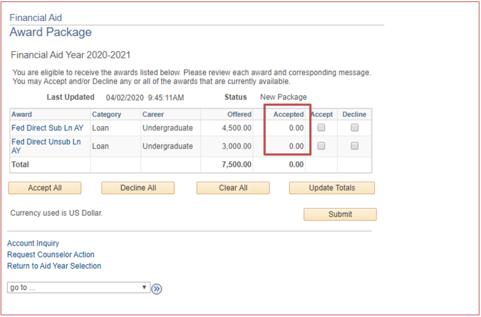The image size is (481, 317).
Task: Check Accept for Fed Direct Unsub Ln AY
Action: 321,146
